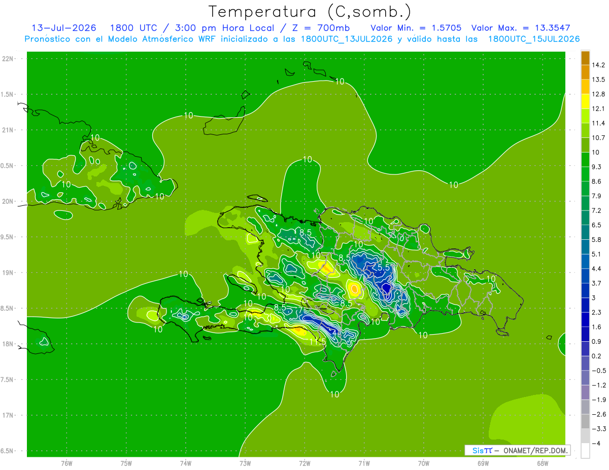Click the "4.4" legend value
Viewport: 609px width, 470px height.
pos(597,269)
